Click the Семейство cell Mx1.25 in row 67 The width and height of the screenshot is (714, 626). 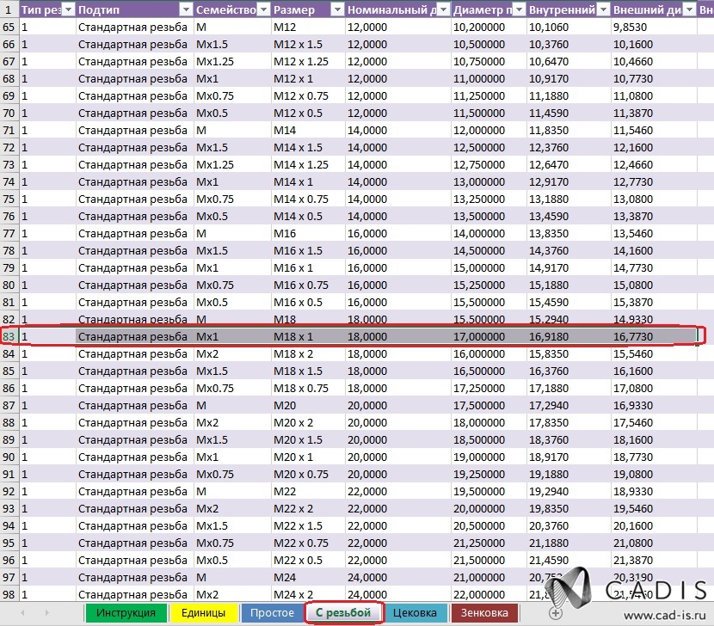pos(232,61)
